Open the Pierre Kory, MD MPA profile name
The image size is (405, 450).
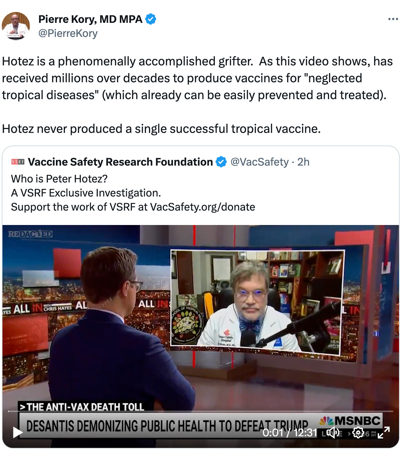(x=90, y=19)
